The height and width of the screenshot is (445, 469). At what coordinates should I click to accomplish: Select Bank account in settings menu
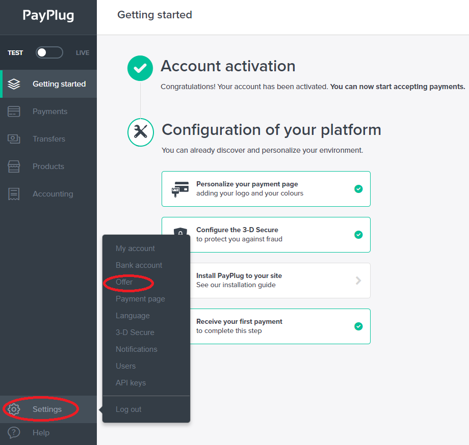tap(139, 265)
